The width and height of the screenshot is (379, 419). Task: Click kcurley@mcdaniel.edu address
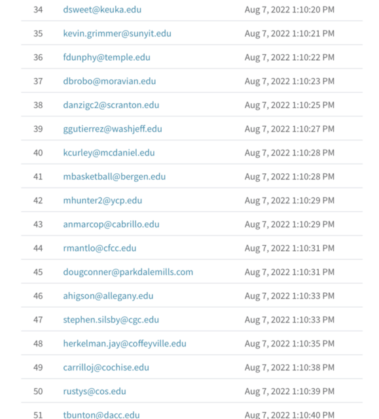109,153
